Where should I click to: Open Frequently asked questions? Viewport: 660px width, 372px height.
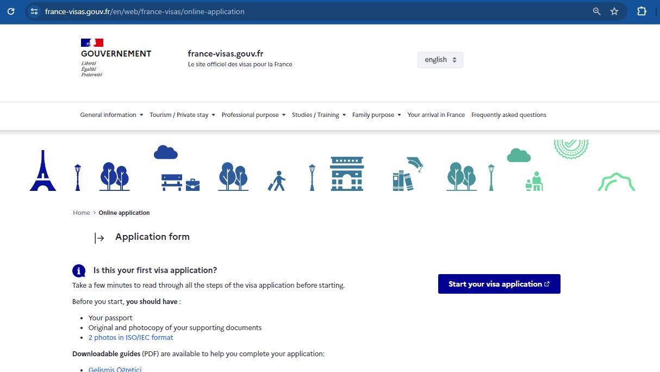click(x=508, y=115)
